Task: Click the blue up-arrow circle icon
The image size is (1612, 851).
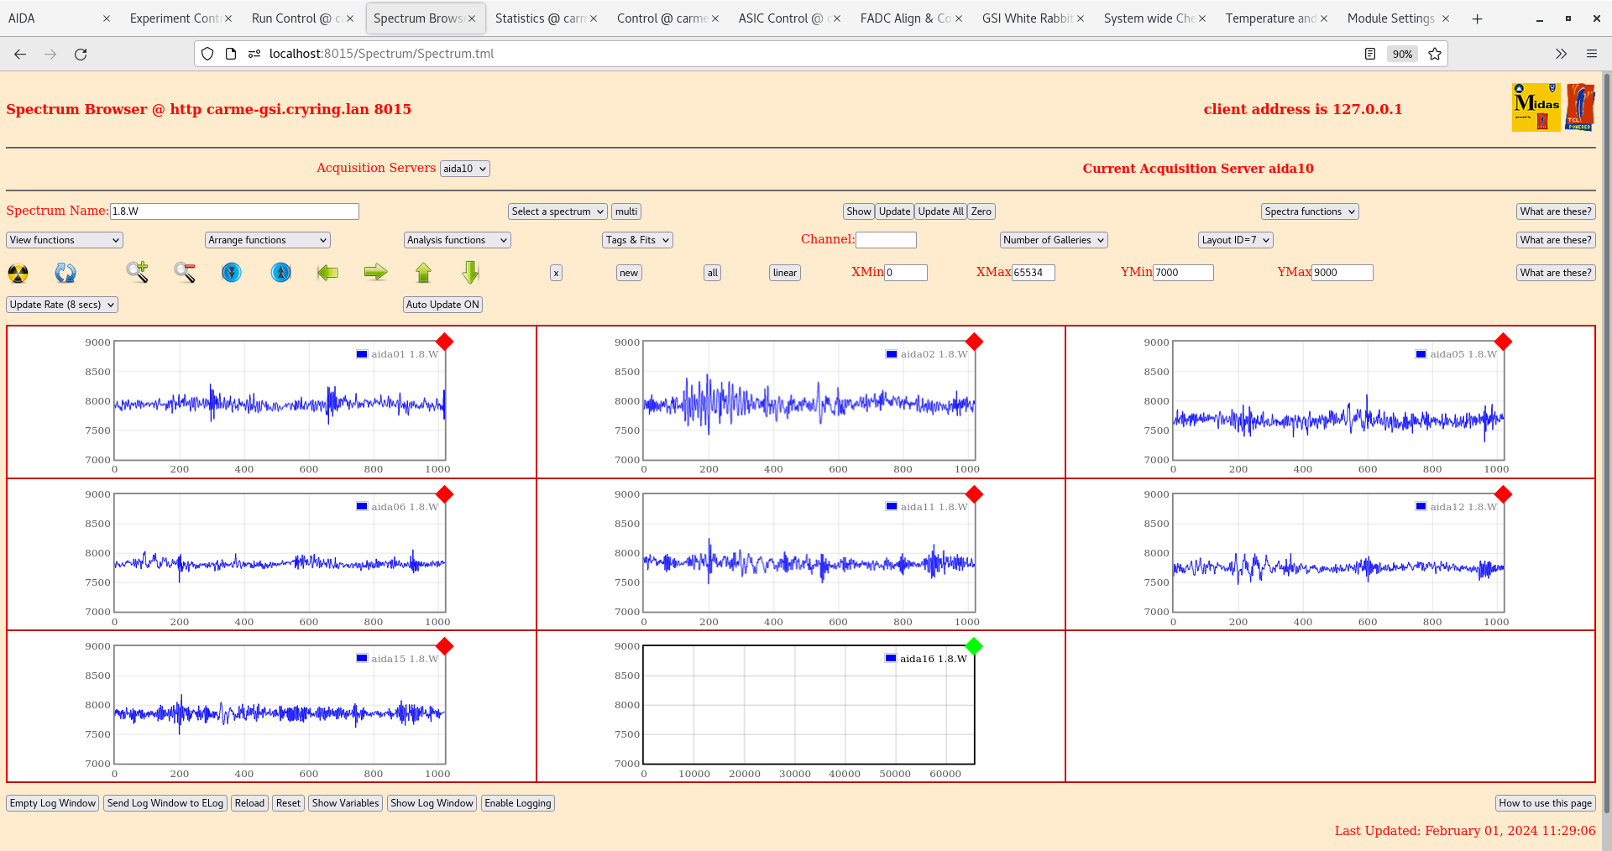Action: (x=280, y=273)
